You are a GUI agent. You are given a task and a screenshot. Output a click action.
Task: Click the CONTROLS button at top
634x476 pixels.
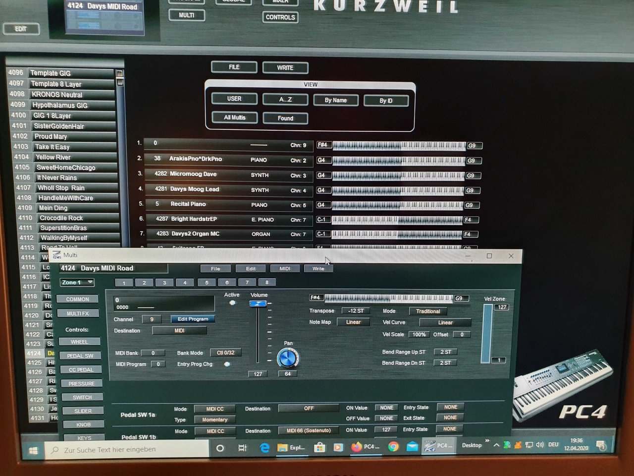(x=280, y=17)
